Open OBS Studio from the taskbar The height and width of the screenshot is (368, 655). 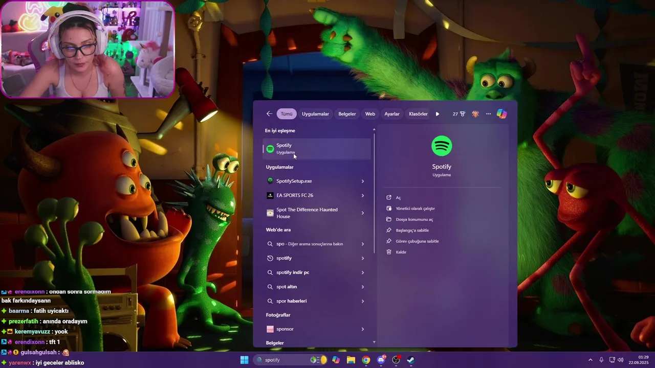pyautogui.click(x=396, y=360)
